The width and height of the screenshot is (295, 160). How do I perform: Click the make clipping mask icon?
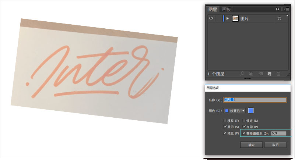click(251, 74)
